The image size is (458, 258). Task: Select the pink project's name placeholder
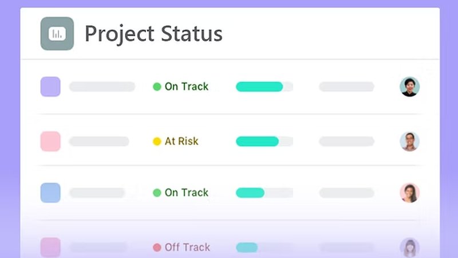coord(99,141)
